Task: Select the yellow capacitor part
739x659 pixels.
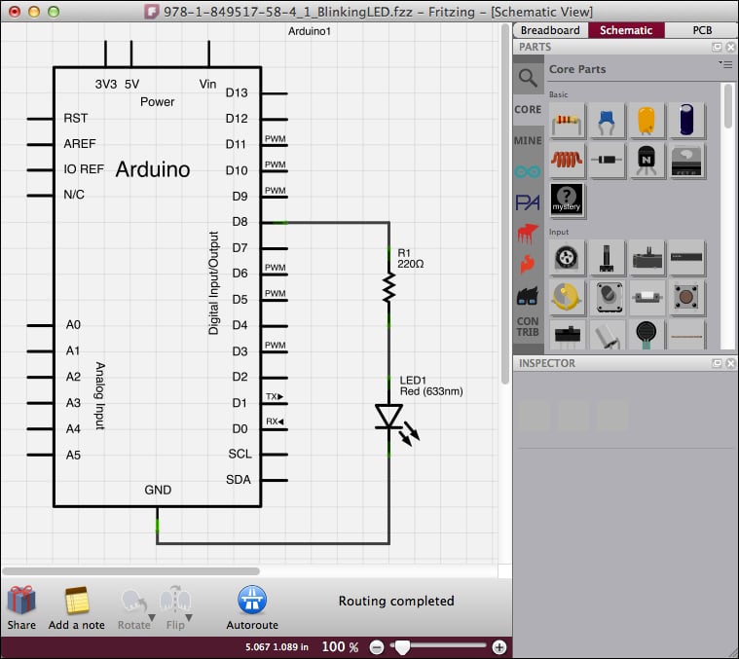Action: pyautogui.click(x=647, y=122)
